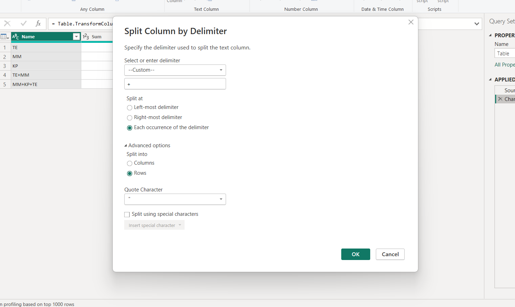Select the cell containing KP
515x307 pixels.
pyautogui.click(x=46, y=66)
